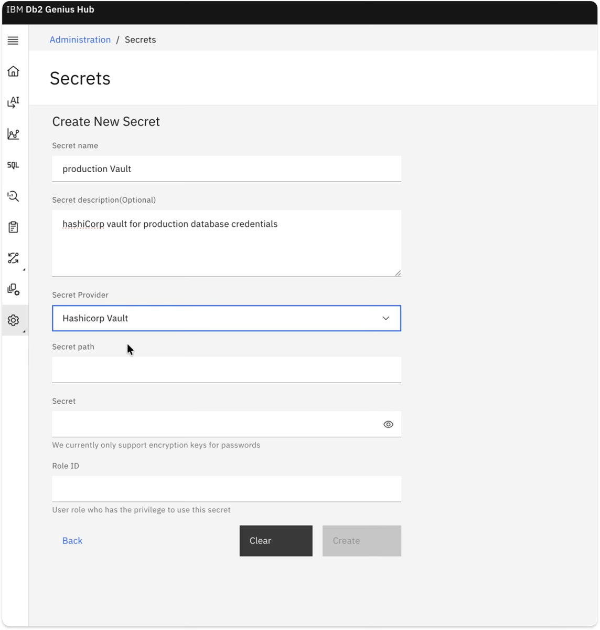Image resolution: width=600 pixels, height=630 pixels.
Task: Click the encryption keys helper text
Action: tap(156, 445)
